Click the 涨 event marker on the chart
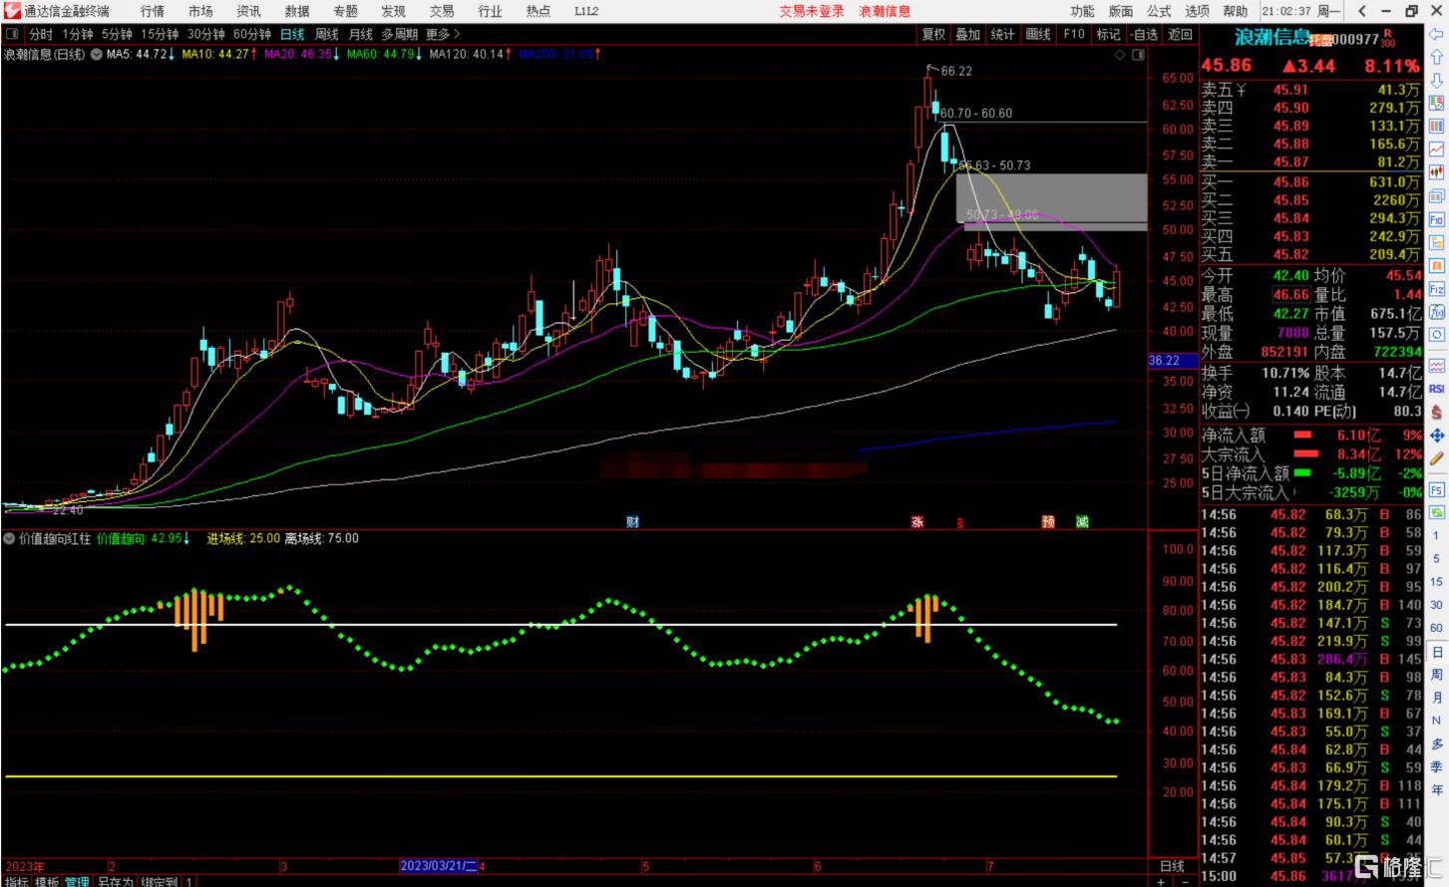Screen dimensions: 1449x887 click(916, 522)
